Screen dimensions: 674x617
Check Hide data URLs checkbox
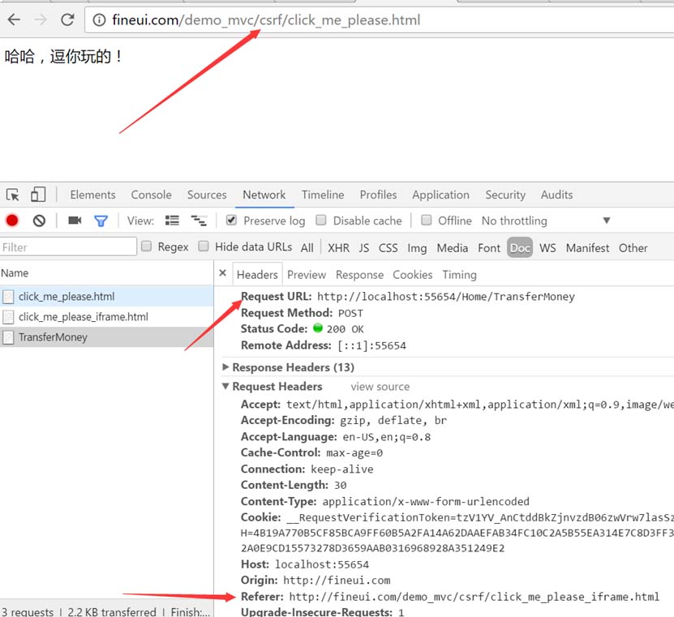point(204,246)
